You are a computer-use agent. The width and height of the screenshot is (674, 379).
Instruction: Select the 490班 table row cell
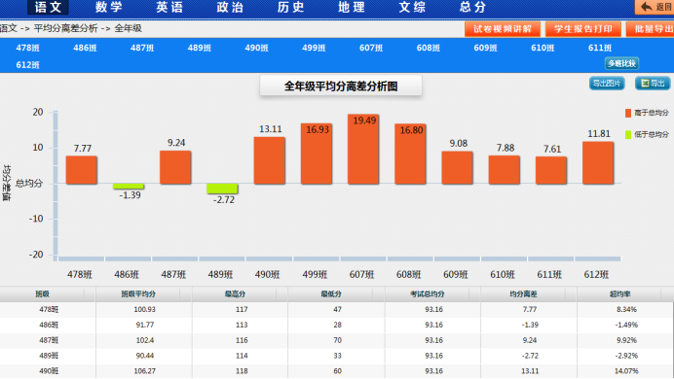[49, 371]
